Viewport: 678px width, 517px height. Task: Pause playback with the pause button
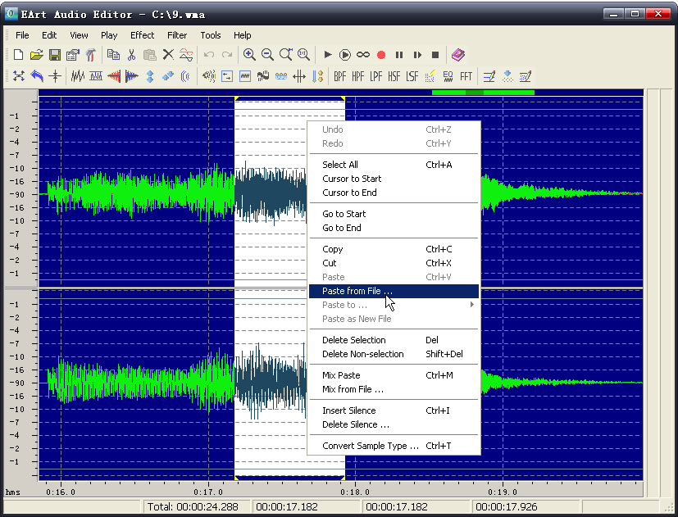point(399,55)
